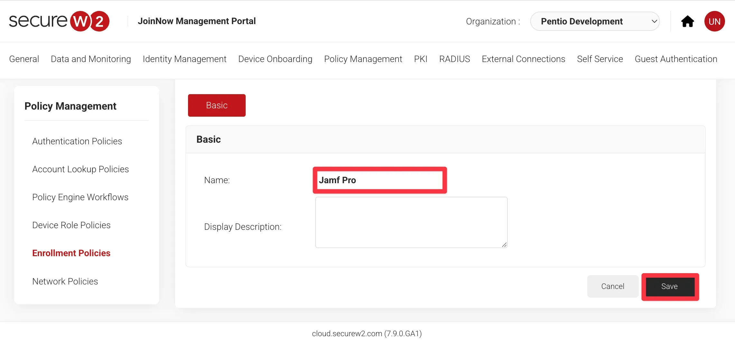Open the External Connections menu

click(x=523, y=59)
